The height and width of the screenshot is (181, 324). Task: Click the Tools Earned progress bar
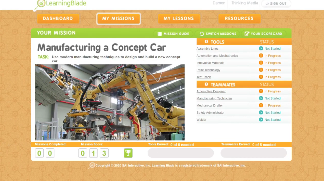coord(181,153)
